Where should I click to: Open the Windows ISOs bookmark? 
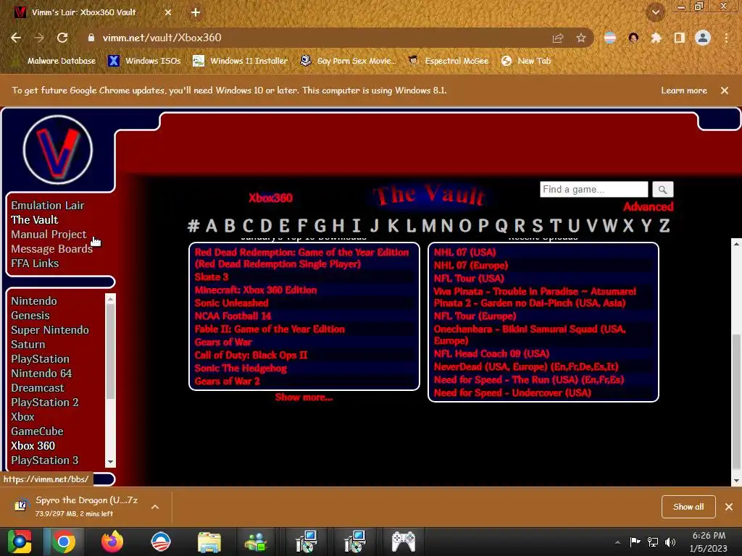point(145,61)
